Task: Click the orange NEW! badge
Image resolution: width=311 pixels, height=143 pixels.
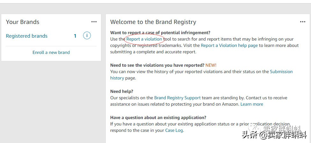Action: click(211, 65)
